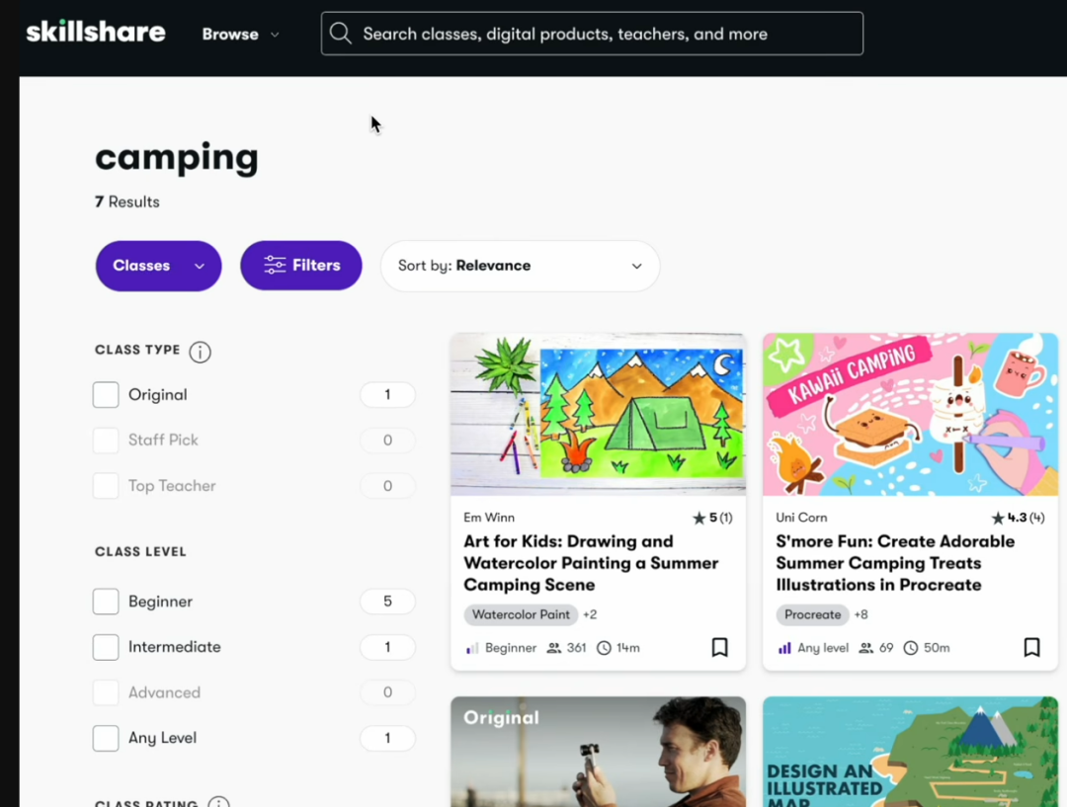Viewport: 1067px width, 807px height.
Task: Expand the Sort by Relevance dropdown
Action: pos(520,266)
